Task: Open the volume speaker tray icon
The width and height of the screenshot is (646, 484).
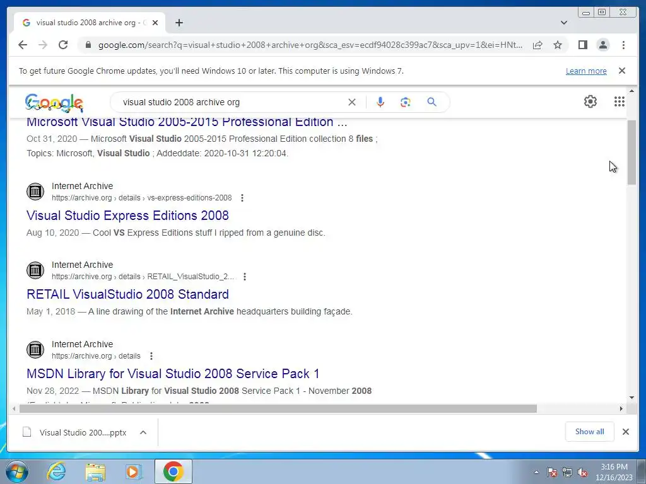Action: tap(582, 472)
